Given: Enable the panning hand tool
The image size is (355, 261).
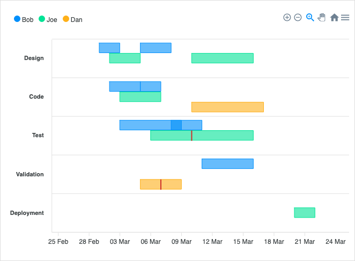Looking at the screenshot, I should coord(322,18).
